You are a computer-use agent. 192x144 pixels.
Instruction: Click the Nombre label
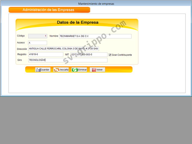coord(54,36)
